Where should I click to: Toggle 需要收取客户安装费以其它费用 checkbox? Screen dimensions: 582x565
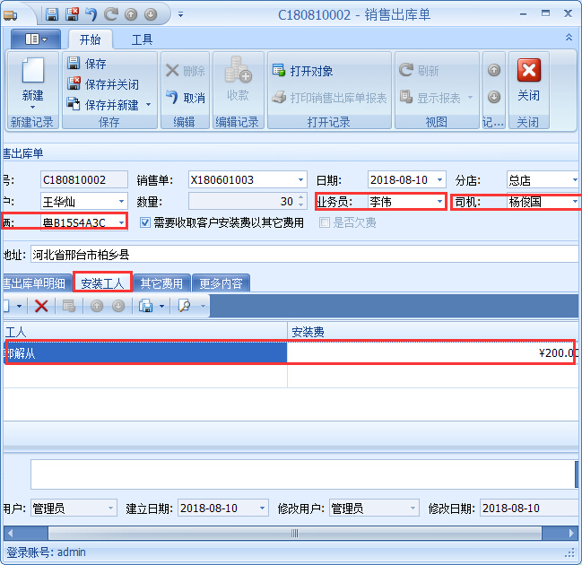point(146,222)
